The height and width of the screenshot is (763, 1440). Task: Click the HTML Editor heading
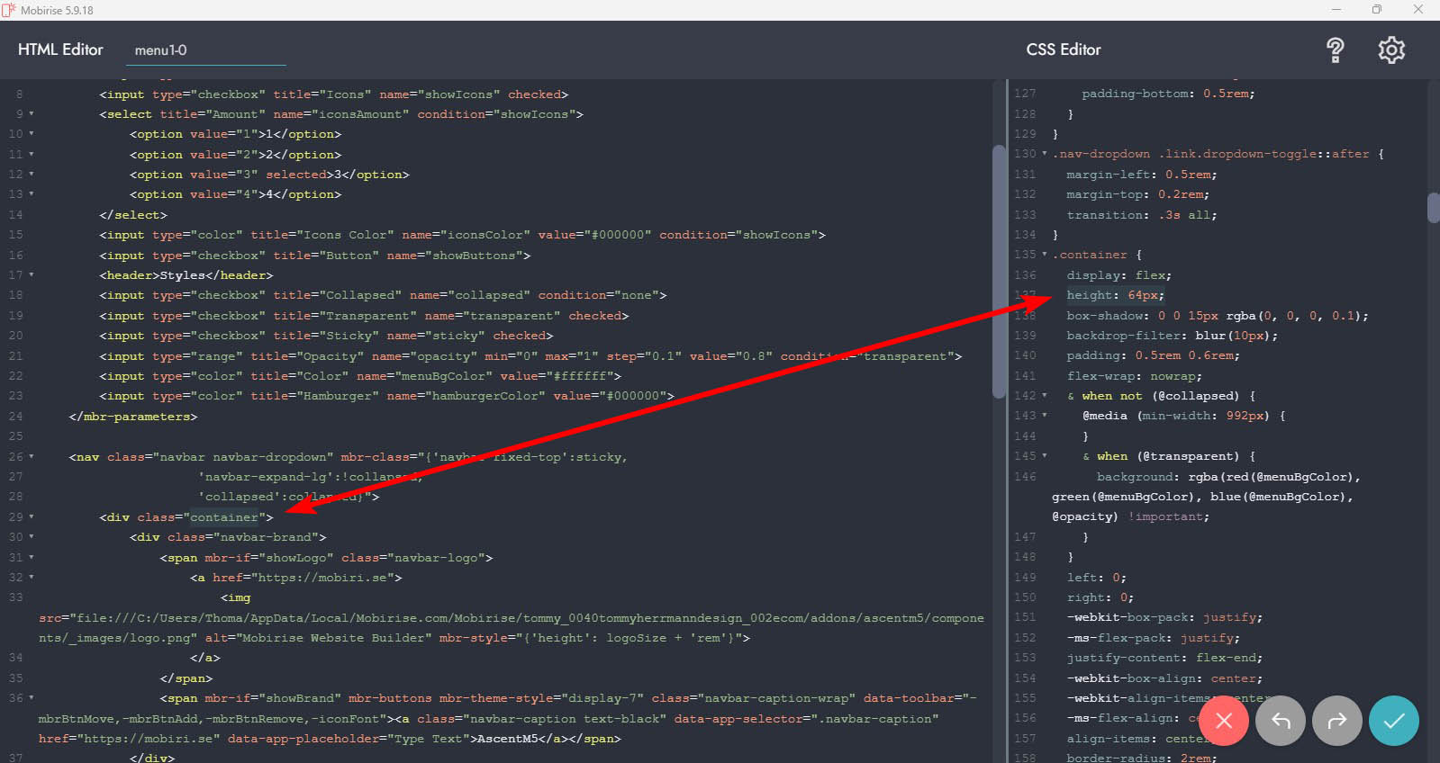60,49
